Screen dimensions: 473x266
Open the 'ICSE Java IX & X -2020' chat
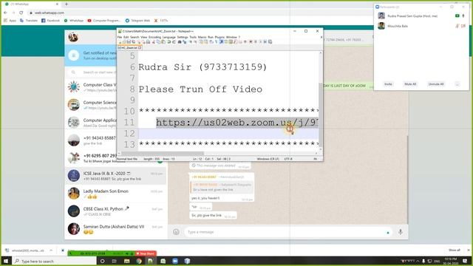click(x=115, y=176)
